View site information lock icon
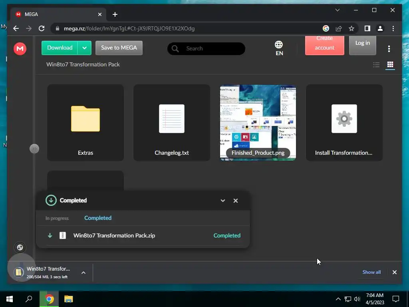The height and width of the screenshot is (307, 409). coord(58,28)
